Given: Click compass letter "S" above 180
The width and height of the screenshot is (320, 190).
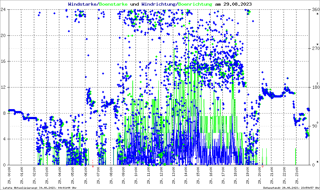Looking at the screenshot, I should pyautogui.click(x=317, y=83).
